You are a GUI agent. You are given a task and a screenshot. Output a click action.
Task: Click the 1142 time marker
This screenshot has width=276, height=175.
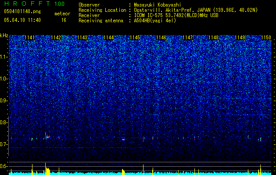coord(56,38)
